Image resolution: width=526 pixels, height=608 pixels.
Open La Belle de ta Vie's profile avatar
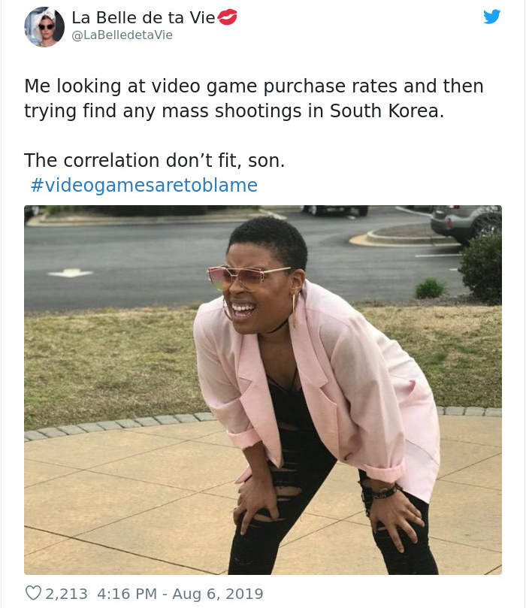(44, 27)
